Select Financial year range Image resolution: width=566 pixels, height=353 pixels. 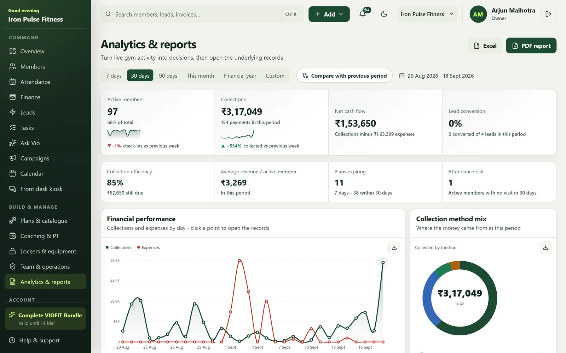tap(240, 76)
